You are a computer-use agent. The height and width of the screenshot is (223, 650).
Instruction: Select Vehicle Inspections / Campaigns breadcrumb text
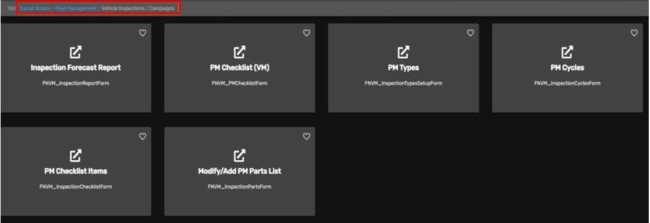pos(138,8)
